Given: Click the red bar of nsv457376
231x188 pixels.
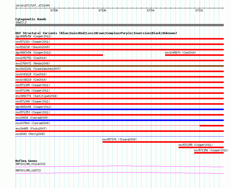Looking at the screenshot, I should tap(163, 142).
